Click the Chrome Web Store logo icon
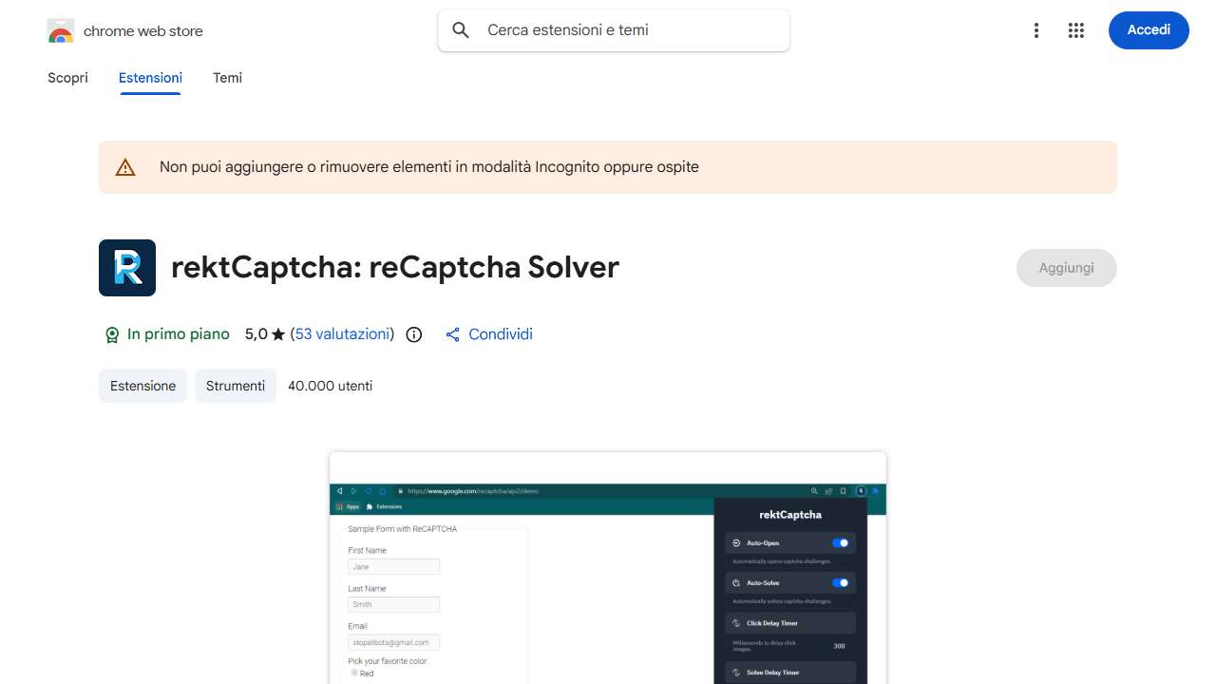 click(x=60, y=29)
